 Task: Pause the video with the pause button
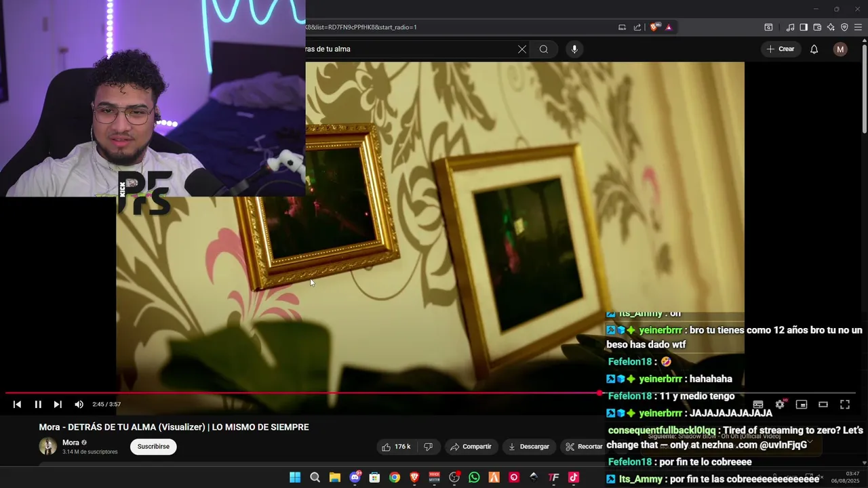tap(38, 405)
